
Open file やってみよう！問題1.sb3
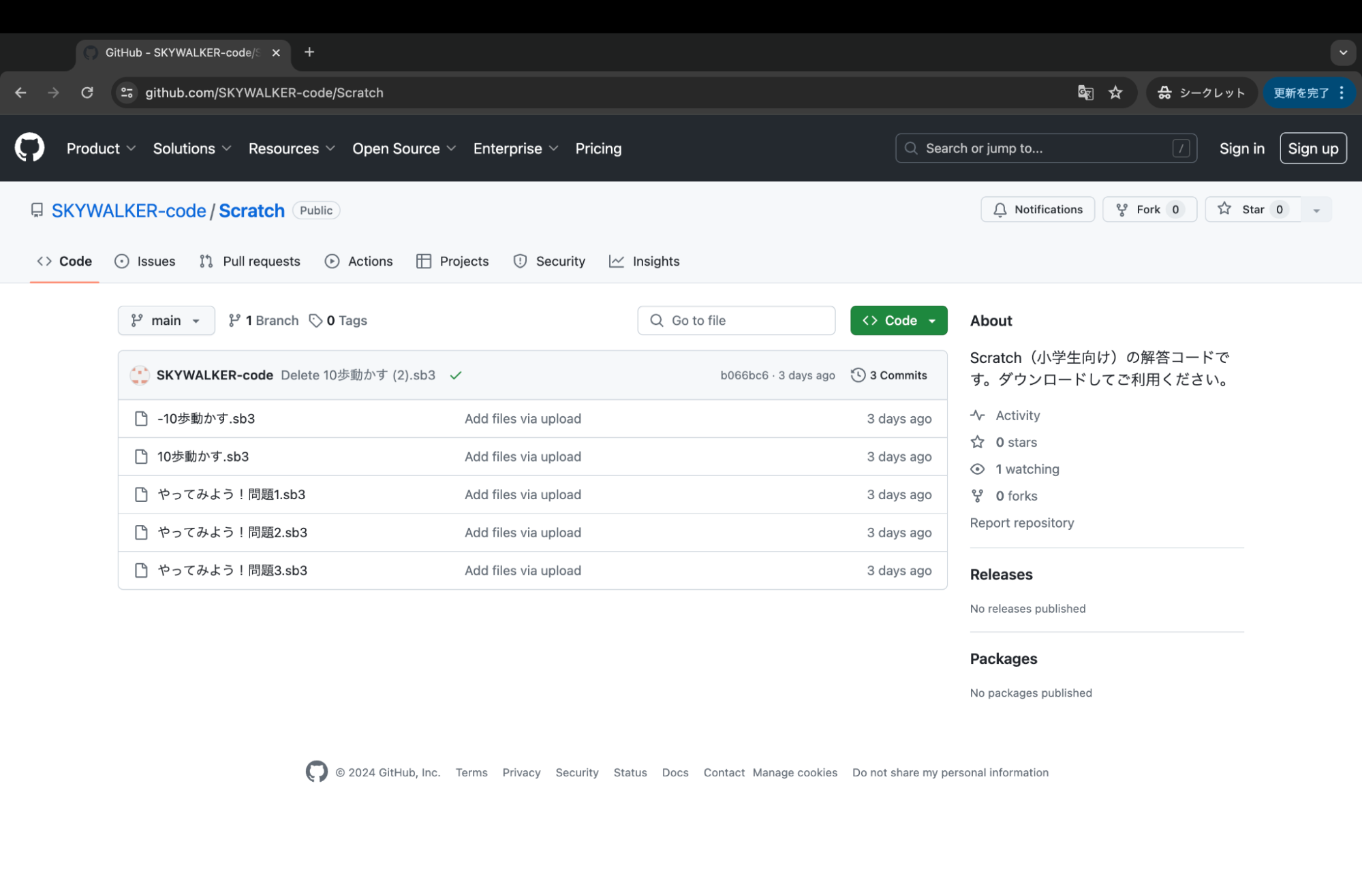231,495
